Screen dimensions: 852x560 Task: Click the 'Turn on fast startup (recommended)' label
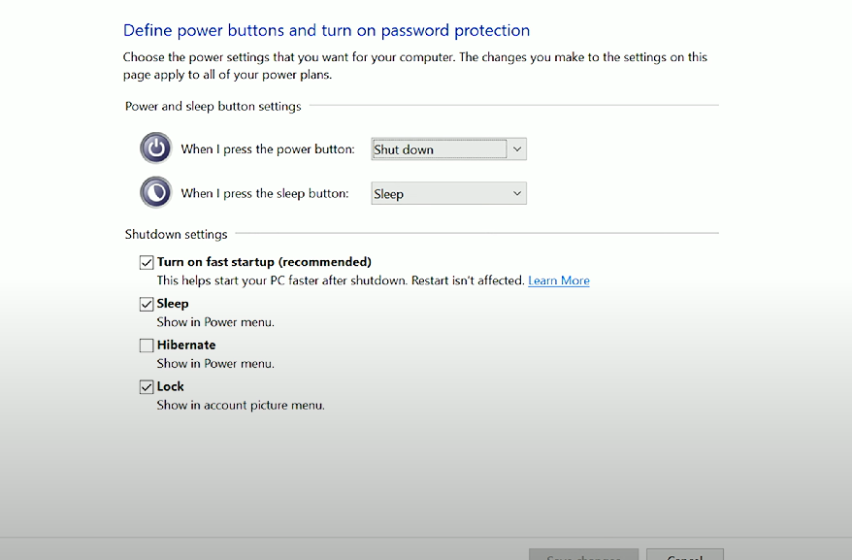[264, 262]
